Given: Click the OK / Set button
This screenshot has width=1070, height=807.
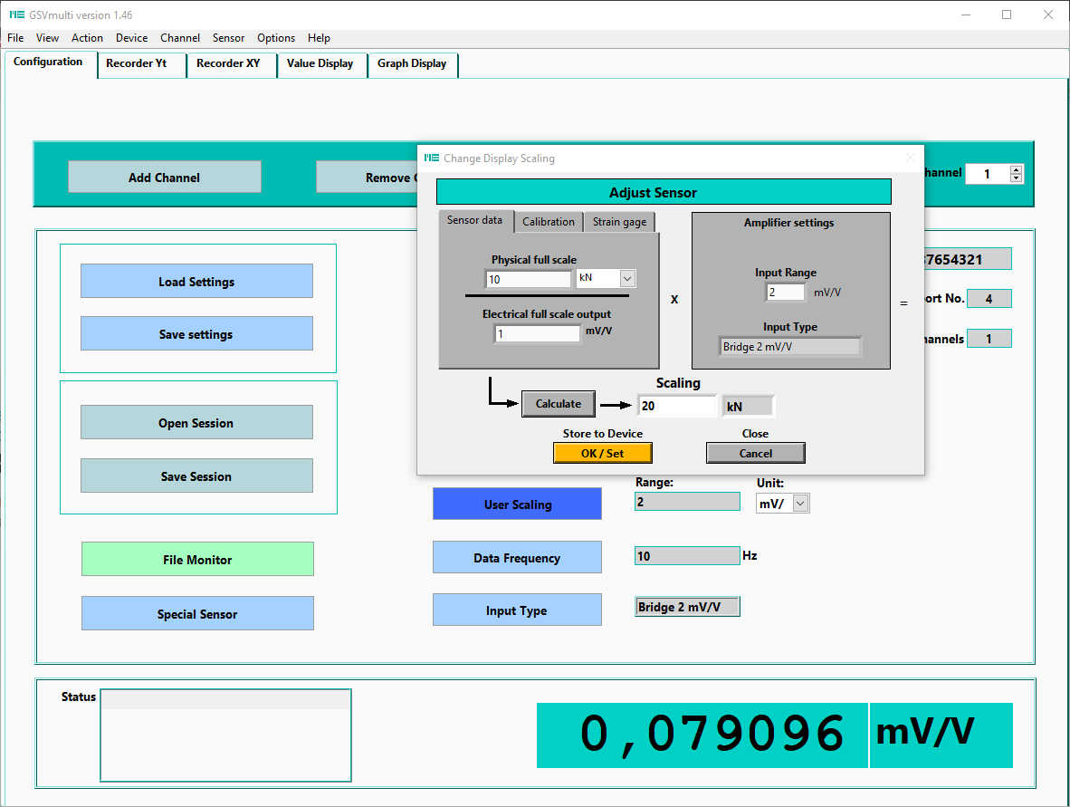Looking at the screenshot, I should pos(602,453).
